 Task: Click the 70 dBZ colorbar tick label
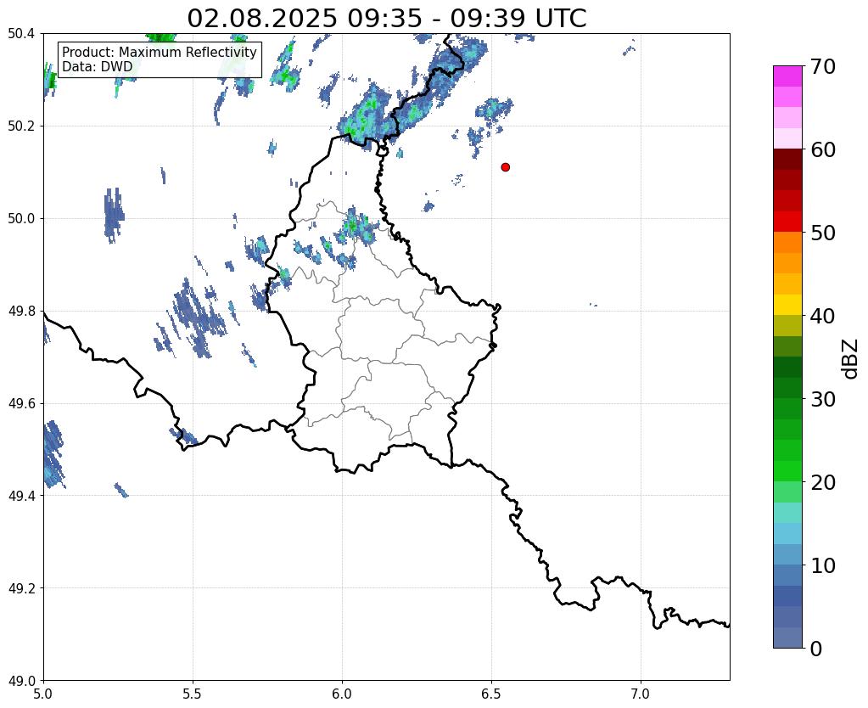coord(823,66)
